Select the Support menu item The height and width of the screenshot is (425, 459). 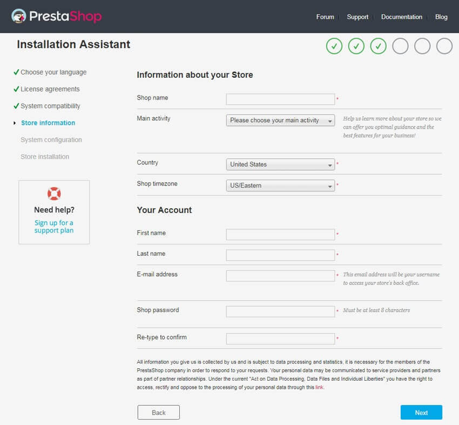coord(357,17)
